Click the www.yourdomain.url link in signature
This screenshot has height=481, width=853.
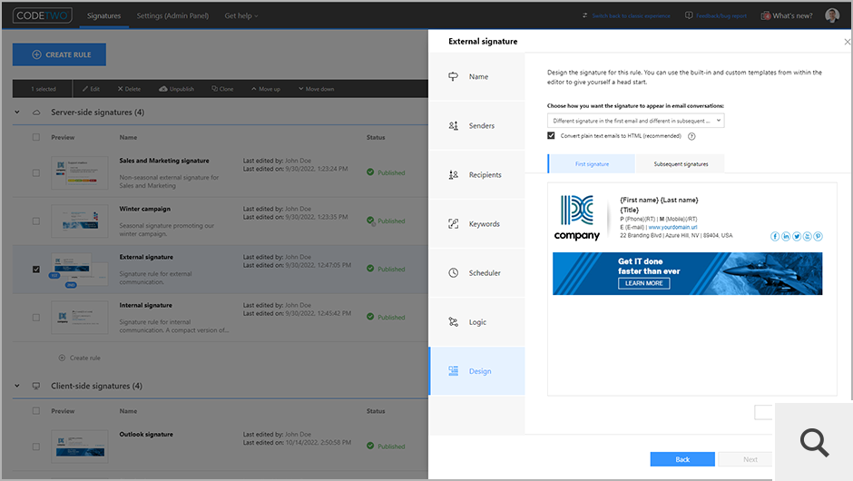672,227
